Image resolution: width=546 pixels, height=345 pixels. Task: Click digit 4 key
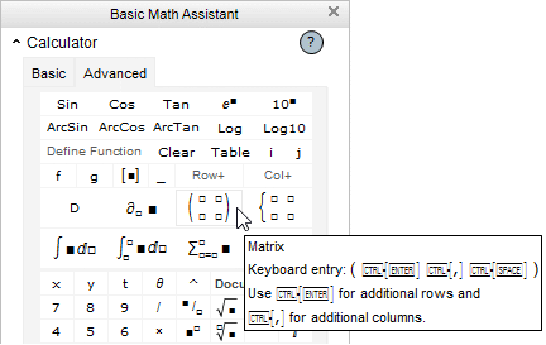(x=56, y=332)
